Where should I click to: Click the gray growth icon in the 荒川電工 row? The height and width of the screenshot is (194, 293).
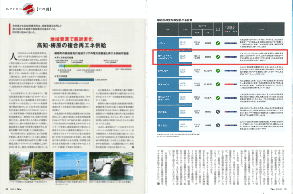pyautogui.click(x=217, y=111)
